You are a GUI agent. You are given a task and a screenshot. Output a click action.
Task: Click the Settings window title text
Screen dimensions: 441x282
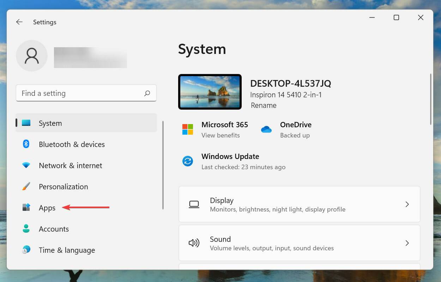click(45, 22)
